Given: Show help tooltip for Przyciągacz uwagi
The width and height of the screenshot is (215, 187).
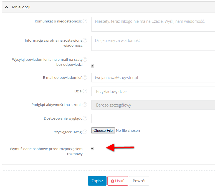Looking at the screenshot, I should [x=85, y=132].
